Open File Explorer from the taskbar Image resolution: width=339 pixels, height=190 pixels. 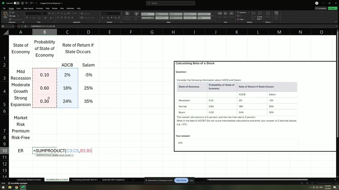[10, 187]
